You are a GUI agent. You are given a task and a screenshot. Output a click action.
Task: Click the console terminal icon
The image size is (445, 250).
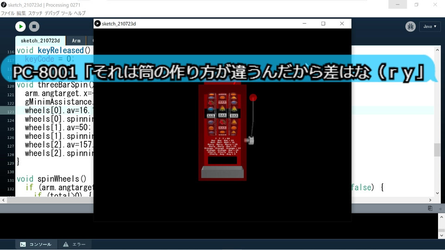(x=23, y=244)
